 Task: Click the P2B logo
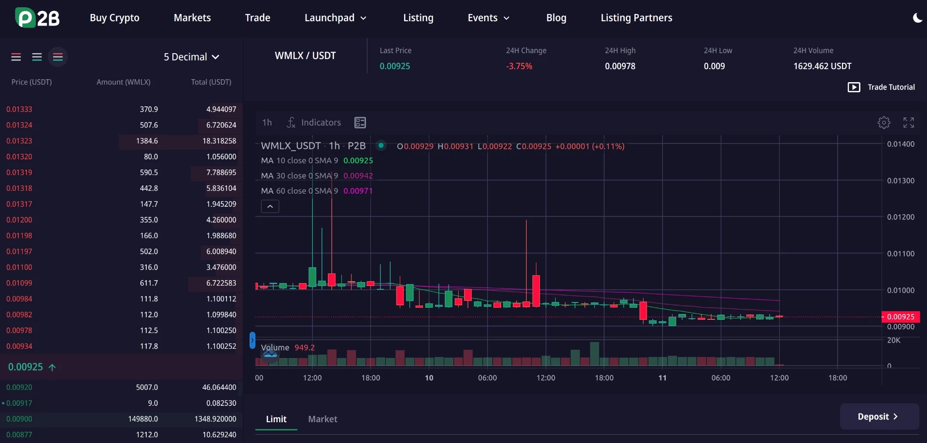coord(37,18)
